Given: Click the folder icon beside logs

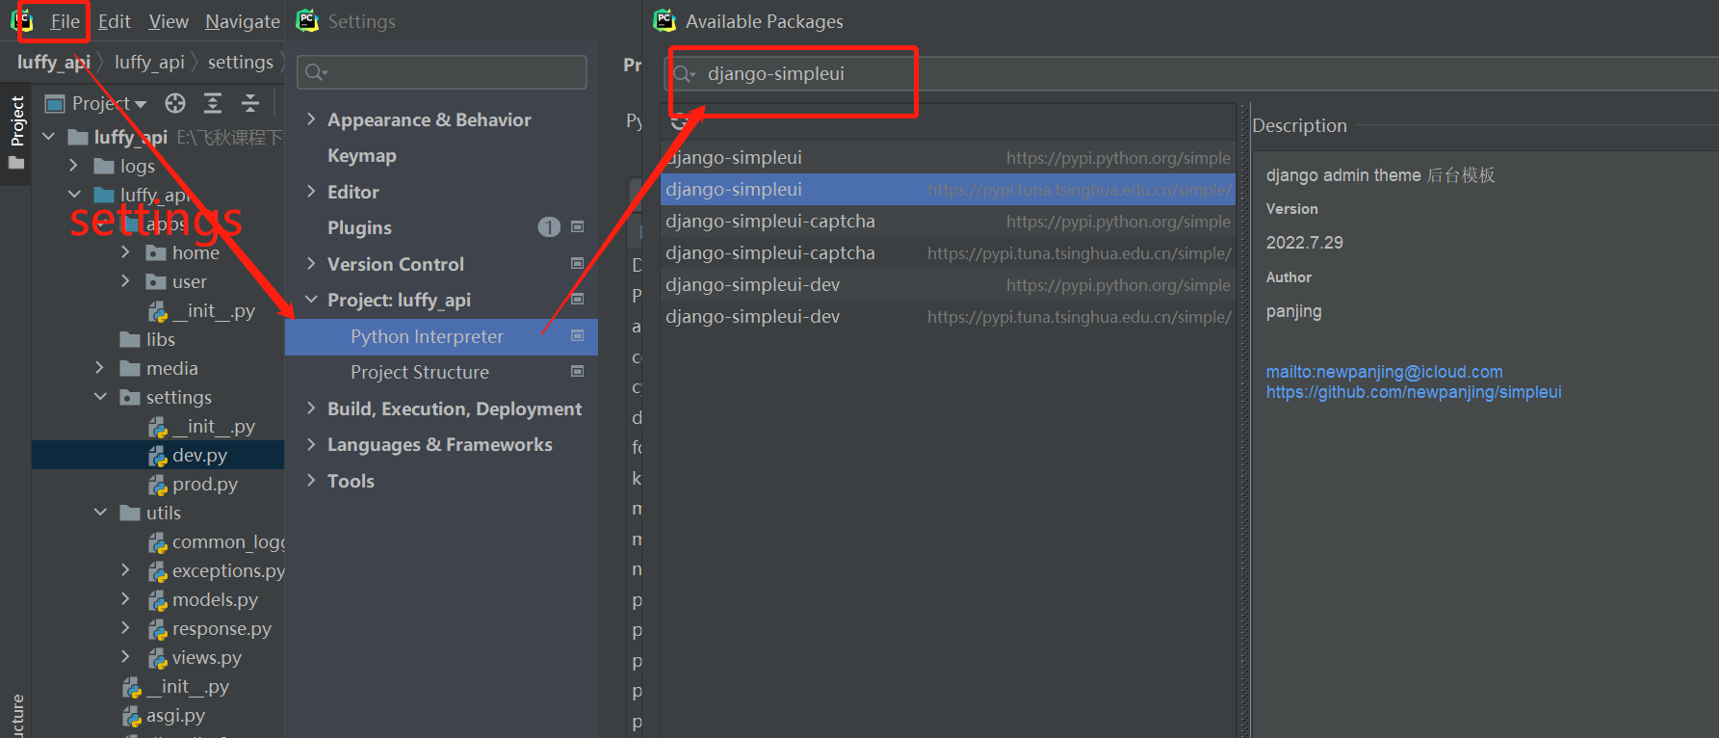Looking at the screenshot, I should tap(104, 167).
